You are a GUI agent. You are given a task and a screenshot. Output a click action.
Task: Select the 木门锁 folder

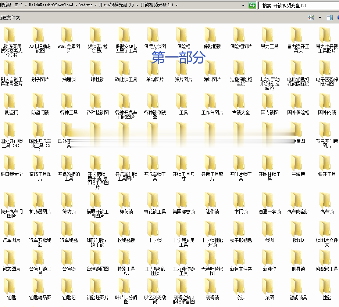(241, 203)
